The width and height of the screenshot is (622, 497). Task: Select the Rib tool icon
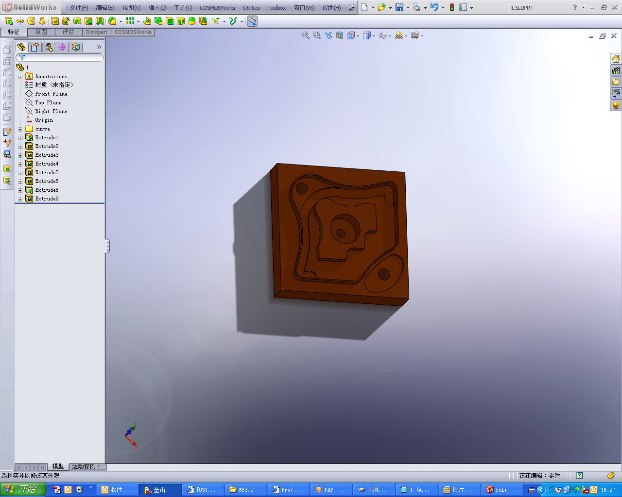click(147, 21)
